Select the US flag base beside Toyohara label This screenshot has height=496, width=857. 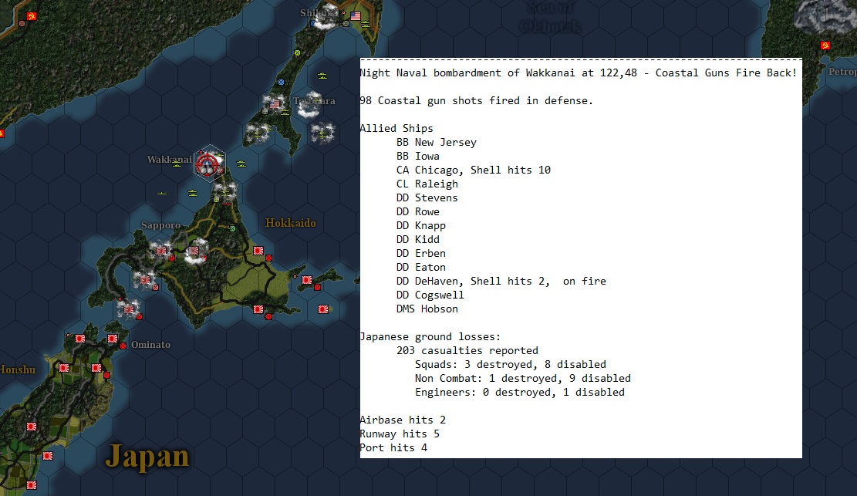click(x=275, y=103)
